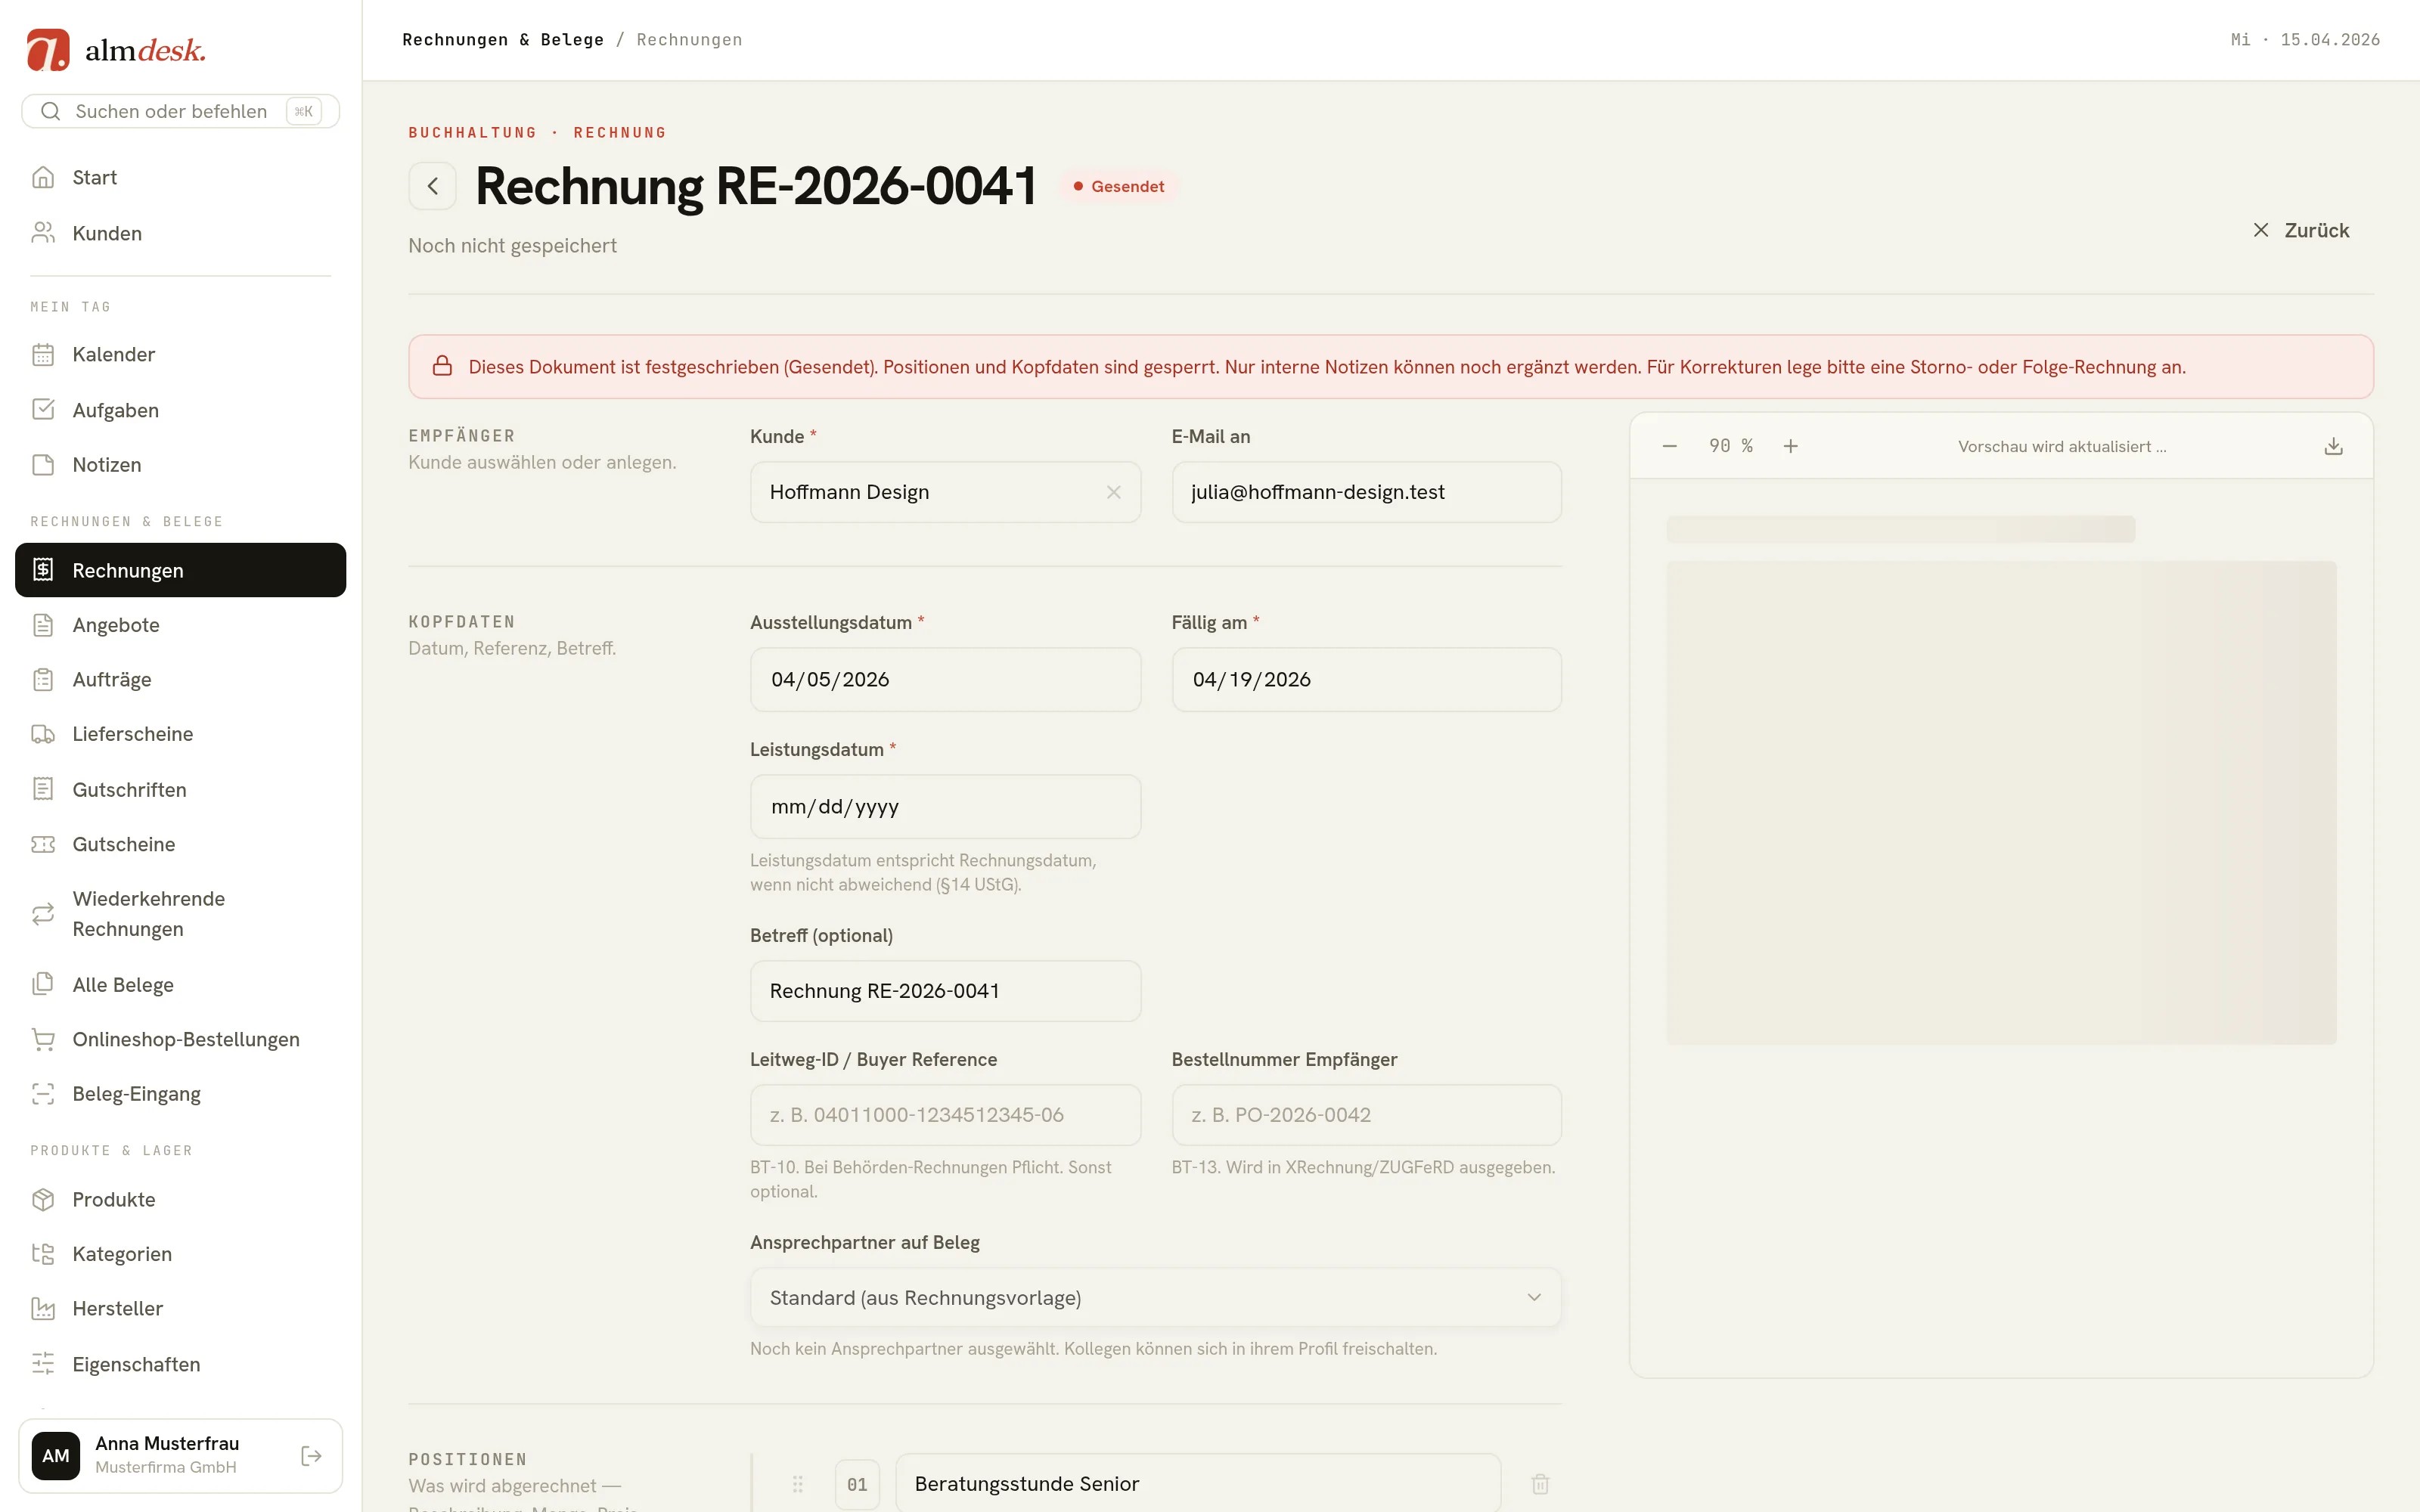Screen dimensions: 2420x1512
Task: Click the Gutscheine ticket icon
Action: (x=43, y=844)
